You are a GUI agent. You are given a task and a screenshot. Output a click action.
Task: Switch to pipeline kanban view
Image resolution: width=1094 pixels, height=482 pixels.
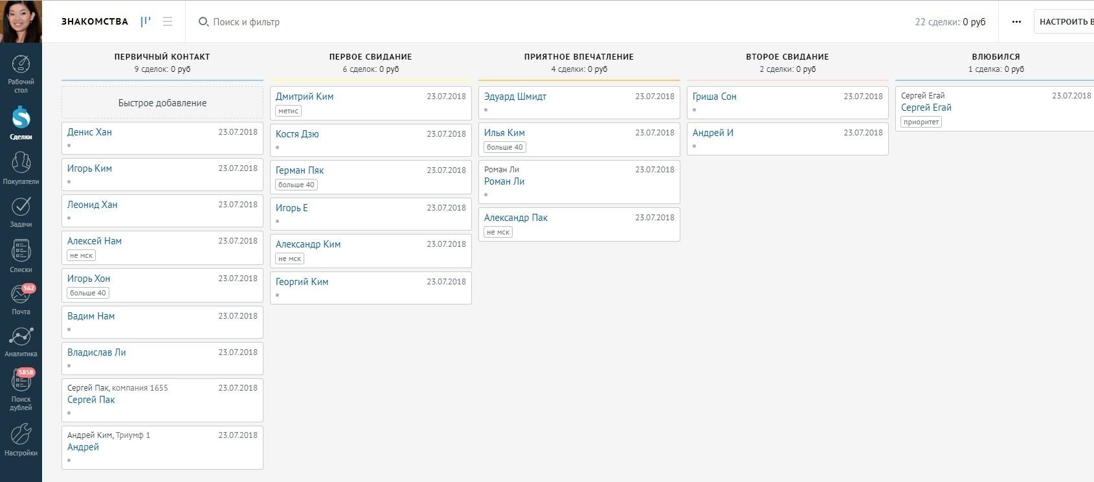click(x=146, y=21)
